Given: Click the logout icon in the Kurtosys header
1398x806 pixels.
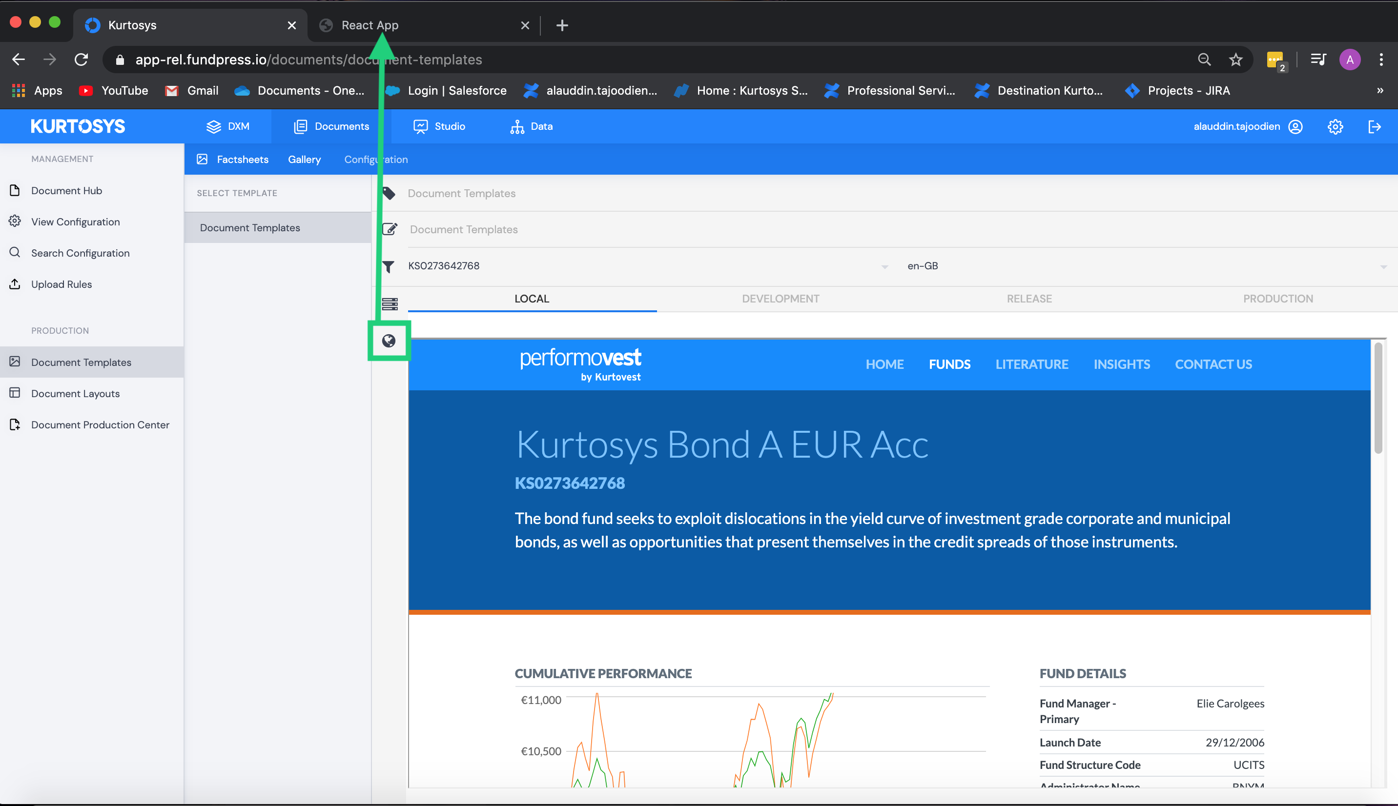Looking at the screenshot, I should (1375, 127).
